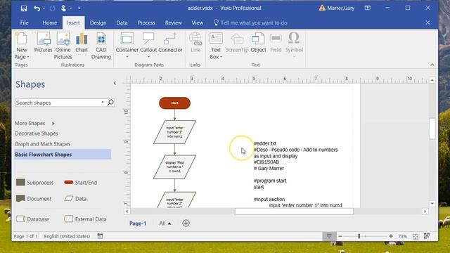450x253 pixels.
Task: Insert Pictures from file
Action: pyautogui.click(x=44, y=42)
